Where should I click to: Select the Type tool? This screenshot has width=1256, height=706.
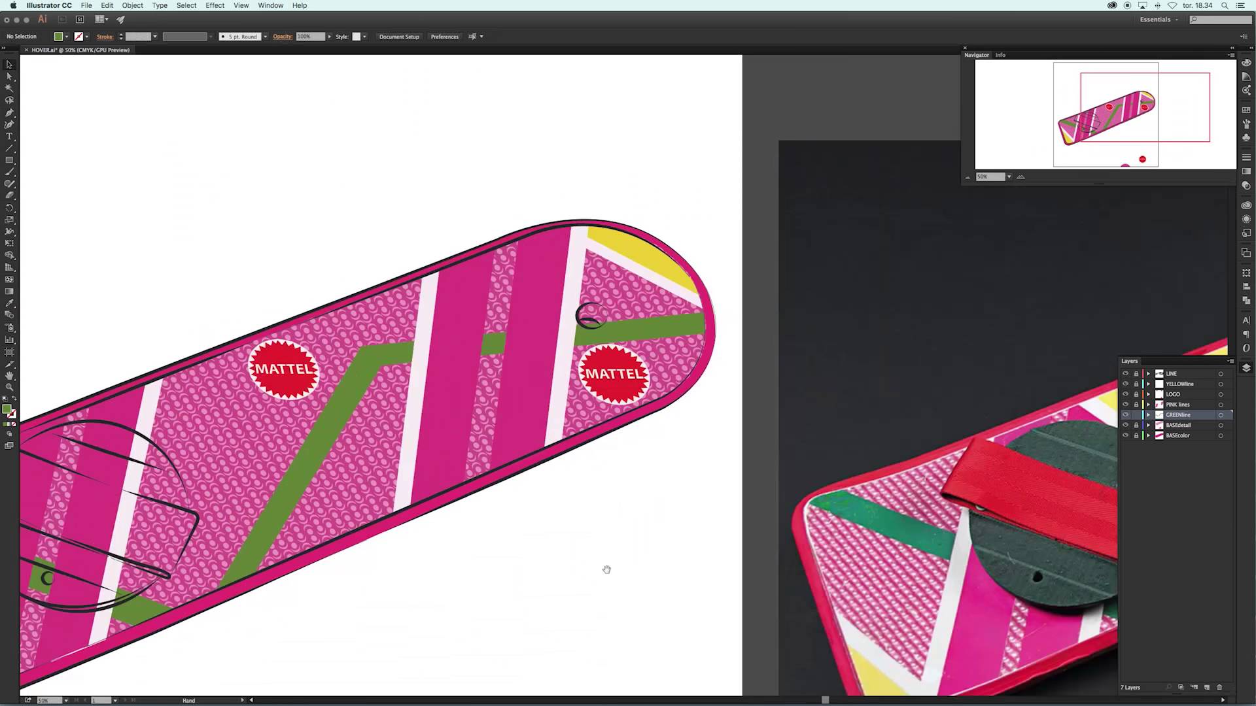[9, 137]
